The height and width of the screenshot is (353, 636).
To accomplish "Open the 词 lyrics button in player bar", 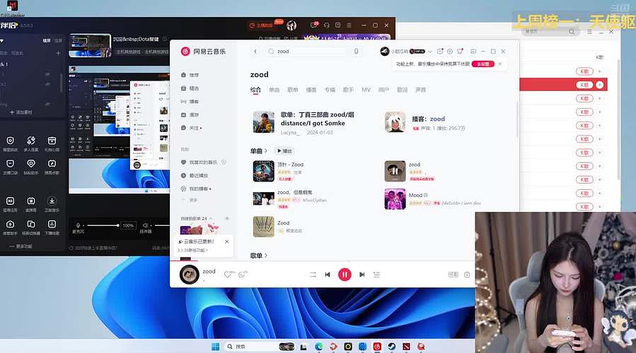I will pyautogui.click(x=453, y=275).
